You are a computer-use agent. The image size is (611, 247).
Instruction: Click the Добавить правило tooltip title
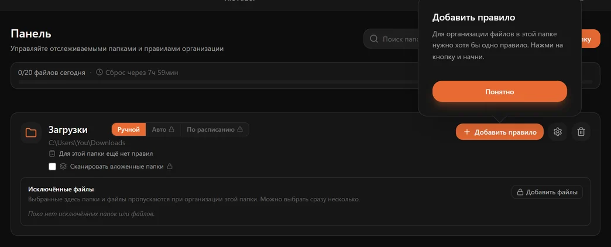point(474,18)
